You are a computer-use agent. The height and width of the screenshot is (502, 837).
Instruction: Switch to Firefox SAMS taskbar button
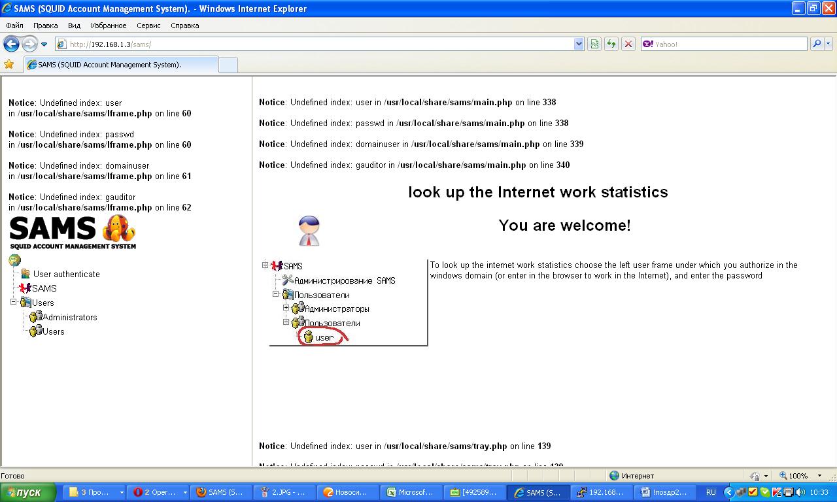[x=221, y=492]
